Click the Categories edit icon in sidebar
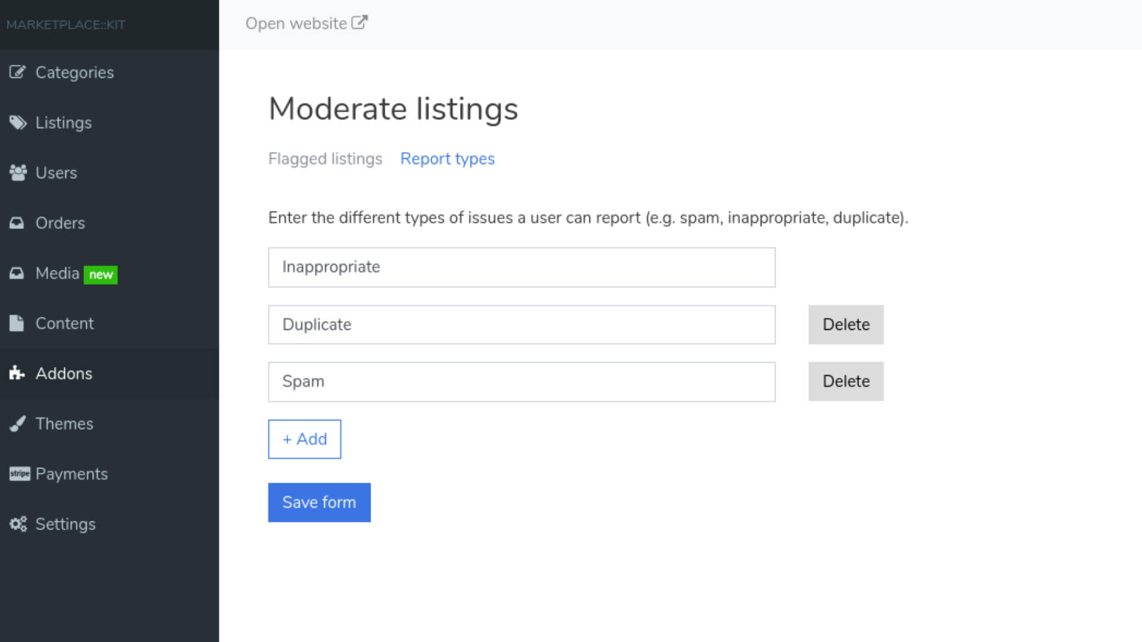 click(x=17, y=73)
